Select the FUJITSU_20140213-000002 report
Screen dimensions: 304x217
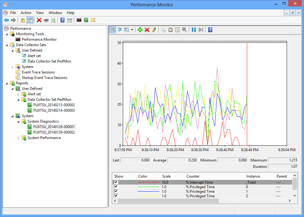54,105
